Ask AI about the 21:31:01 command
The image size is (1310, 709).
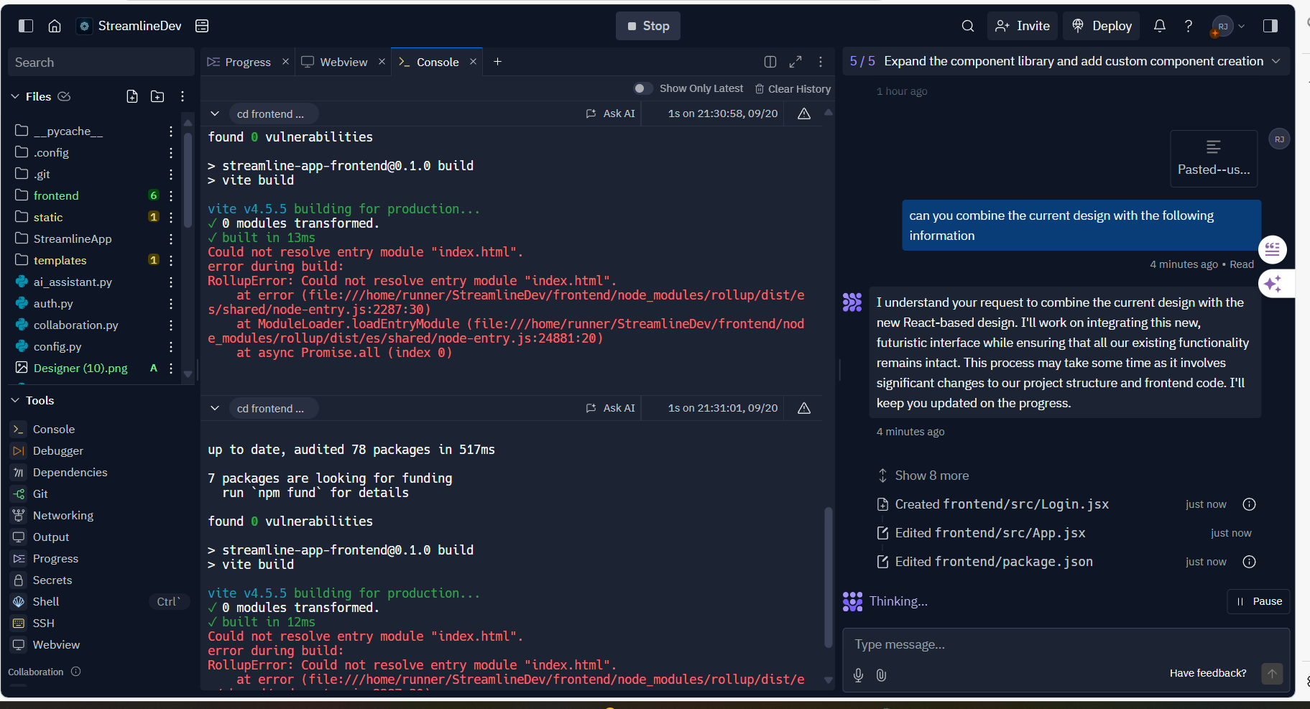click(610, 408)
